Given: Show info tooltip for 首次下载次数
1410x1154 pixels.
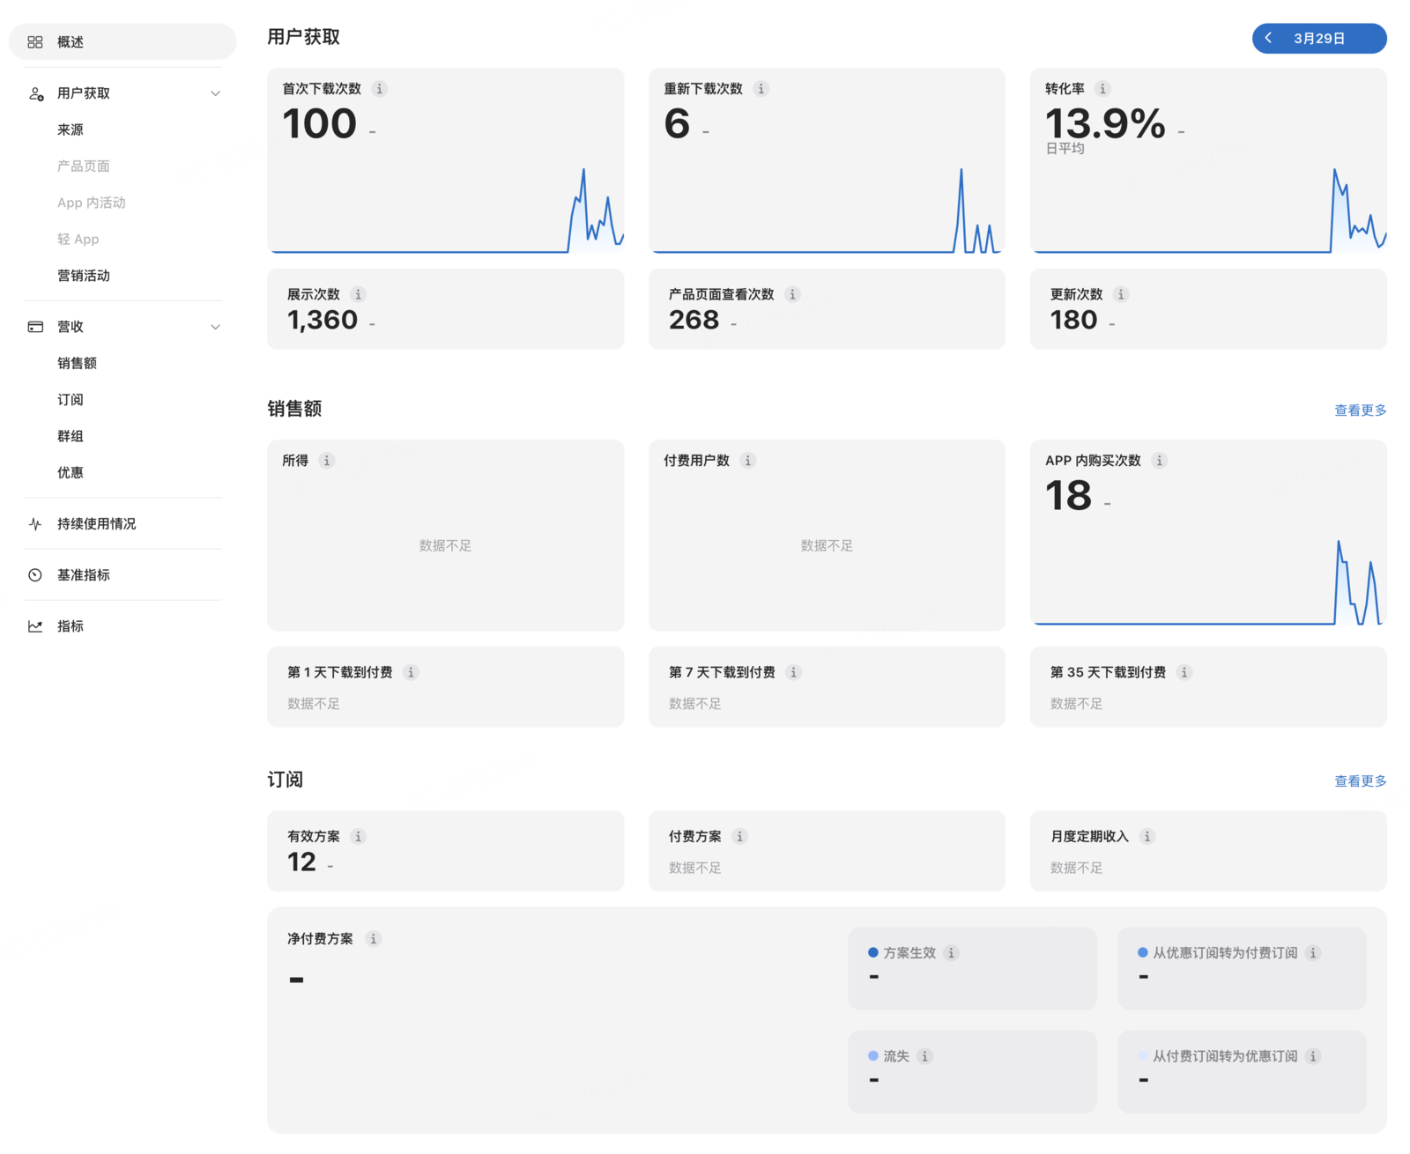Looking at the screenshot, I should (380, 88).
